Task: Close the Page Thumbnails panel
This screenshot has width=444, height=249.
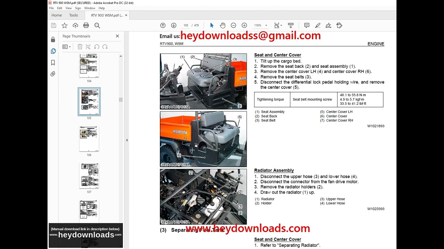Action: point(117,36)
